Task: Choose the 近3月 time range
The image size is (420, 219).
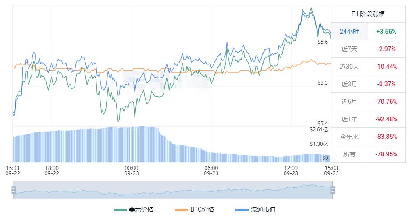Action: 349,84
